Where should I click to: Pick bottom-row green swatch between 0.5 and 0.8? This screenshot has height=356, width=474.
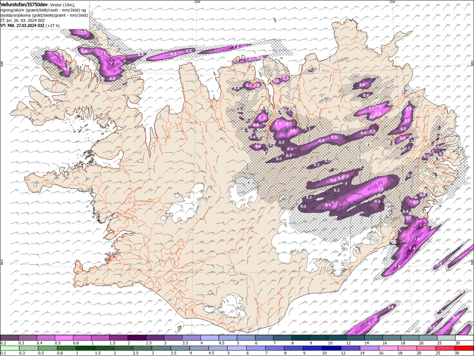[48, 348]
